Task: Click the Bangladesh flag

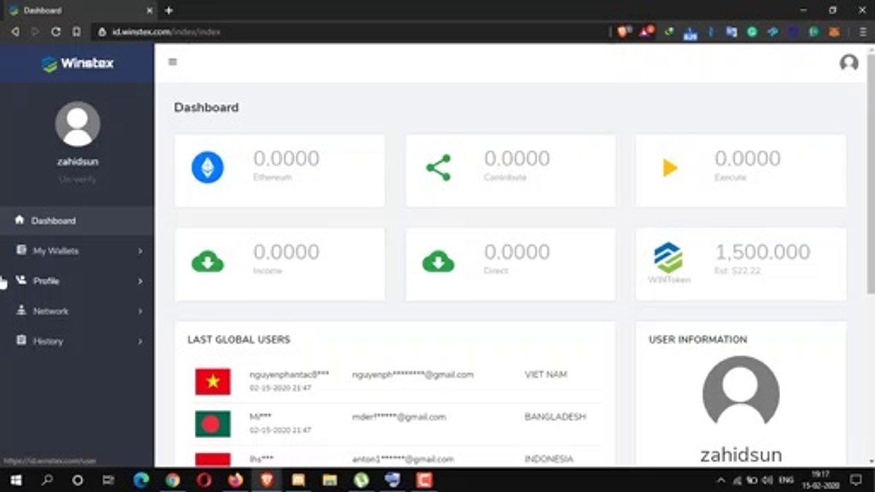Action: (213, 424)
